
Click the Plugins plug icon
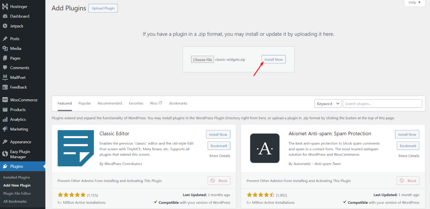[x=5, y=166]
